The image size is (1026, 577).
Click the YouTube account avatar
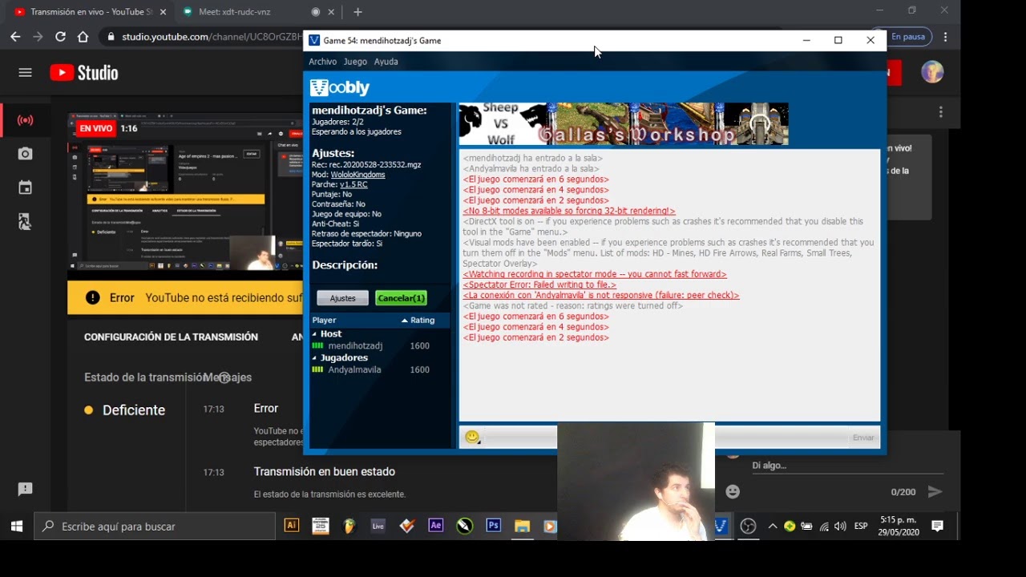(932, 72)
